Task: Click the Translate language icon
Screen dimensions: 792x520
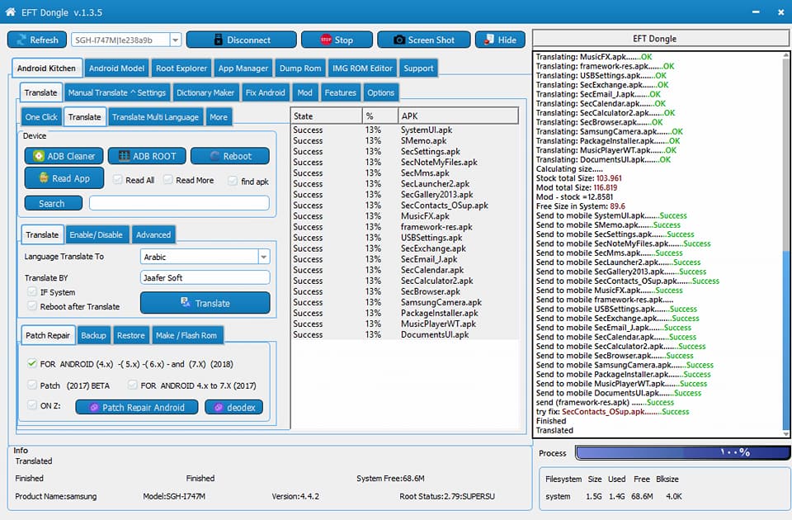Action: click(186, 303)
